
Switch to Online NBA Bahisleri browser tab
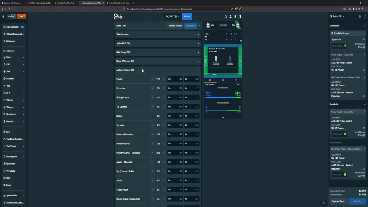pyautogui.click(x=118, y=3)
